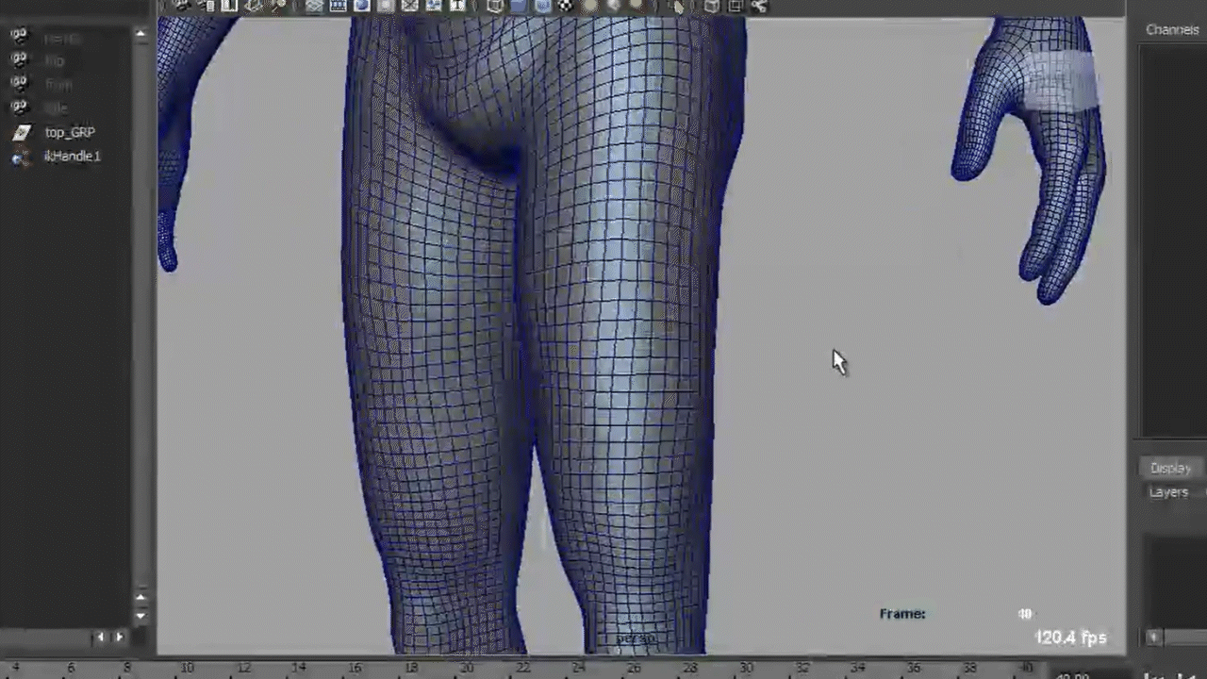Select top_GRP in the Outliner list
Screen dimensions: 1207x679
[x=70, y=133]
